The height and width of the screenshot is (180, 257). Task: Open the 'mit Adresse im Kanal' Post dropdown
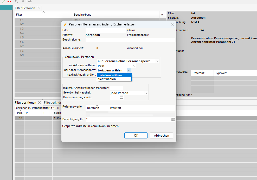coord(134,66)
